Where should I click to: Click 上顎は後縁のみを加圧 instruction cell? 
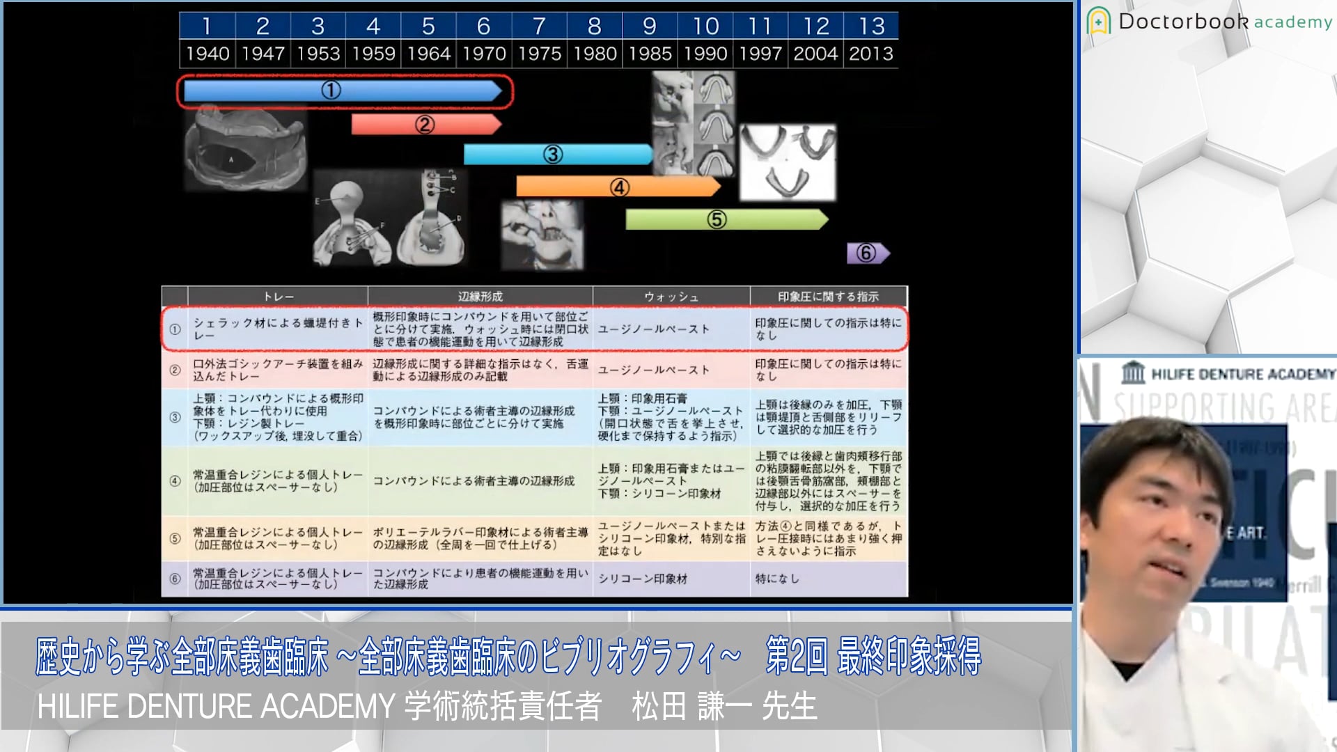point(829,417)
